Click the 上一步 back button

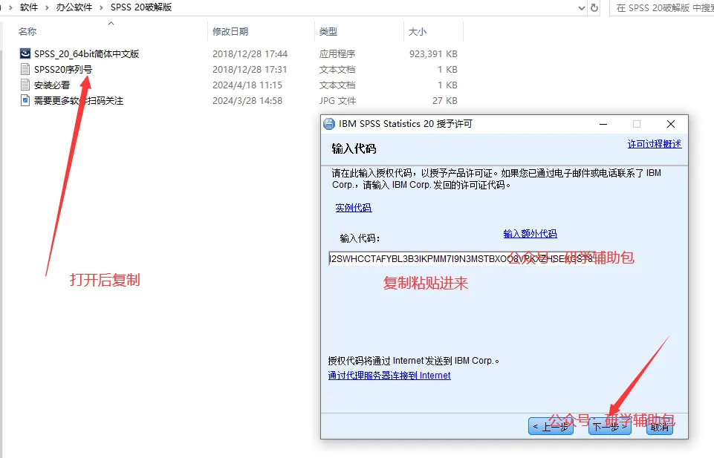[551, 426]
